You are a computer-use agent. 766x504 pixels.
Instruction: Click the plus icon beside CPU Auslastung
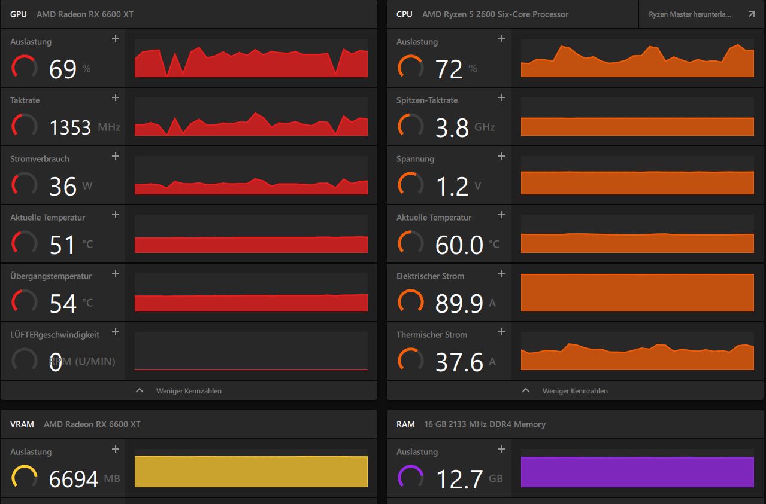[502, 39]
